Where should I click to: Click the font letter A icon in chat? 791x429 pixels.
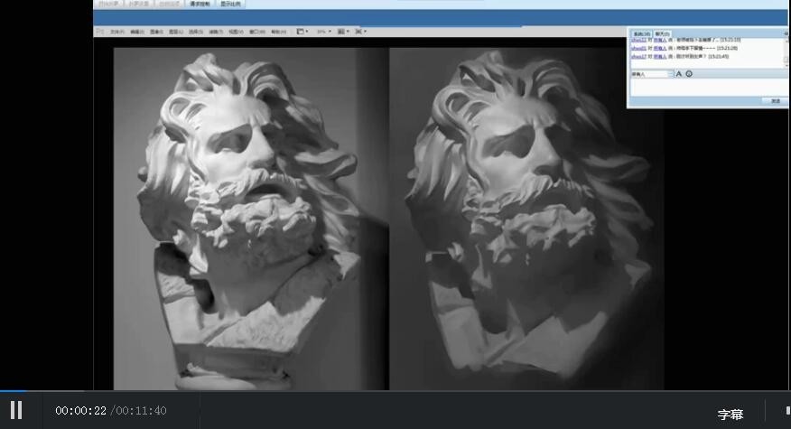point(678,74)
